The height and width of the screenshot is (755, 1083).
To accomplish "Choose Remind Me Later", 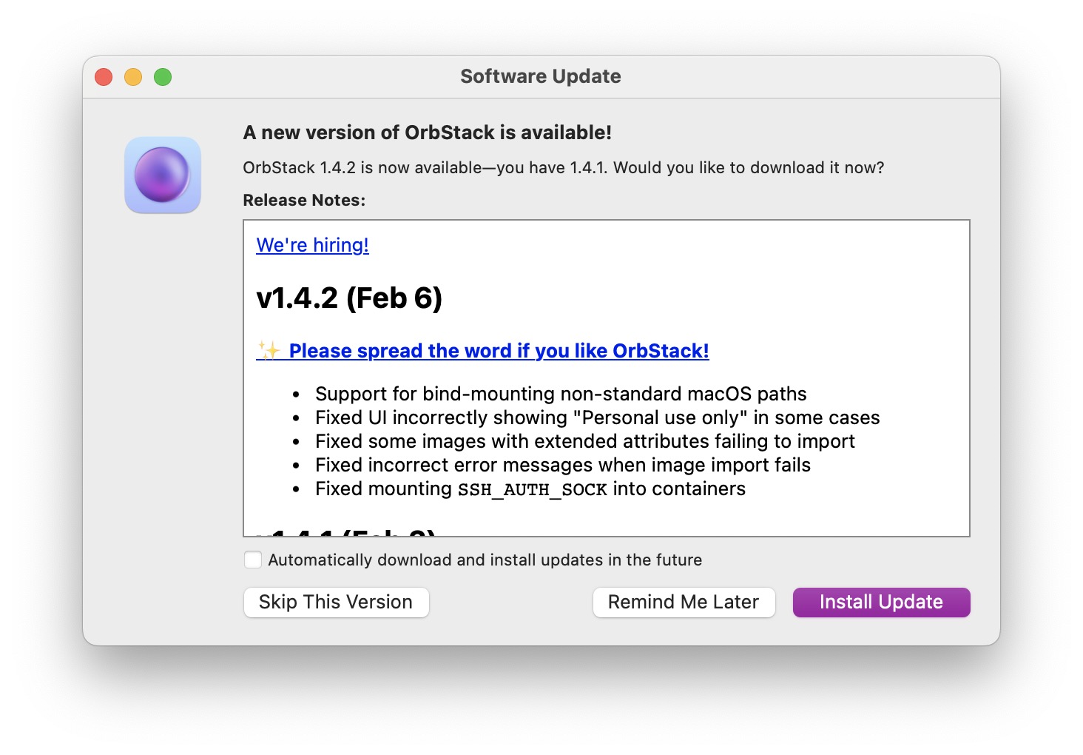I will tap(684, 602).
